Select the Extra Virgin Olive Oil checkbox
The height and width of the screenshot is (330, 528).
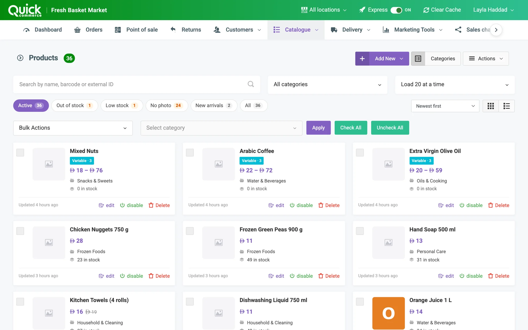pyautogui.click(x=360, y=152)
